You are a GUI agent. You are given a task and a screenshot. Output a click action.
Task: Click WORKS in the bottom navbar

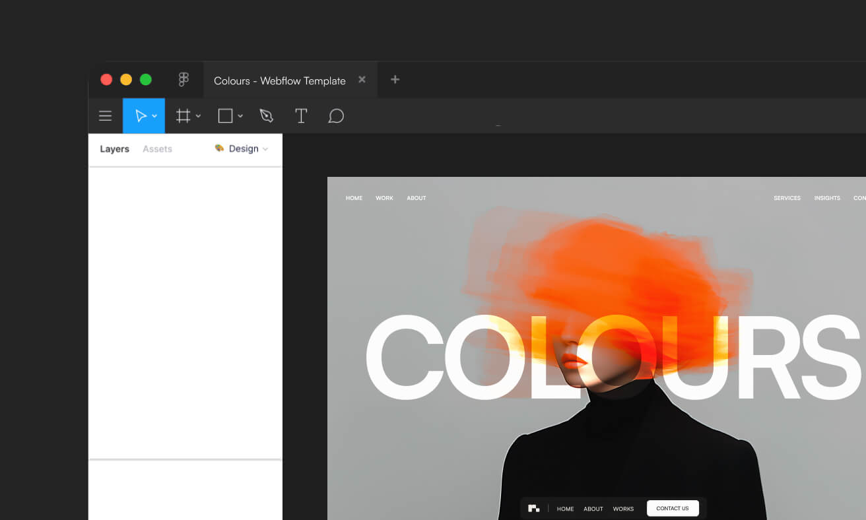pos(623,509)
